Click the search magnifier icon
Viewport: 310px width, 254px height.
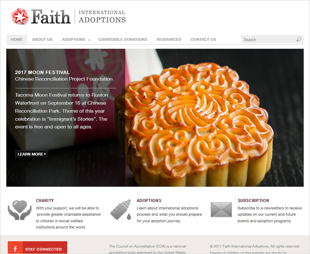(x=299, y=39)
